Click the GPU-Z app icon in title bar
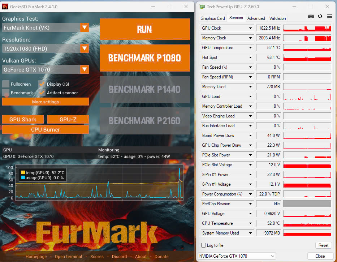 [202, 7]
